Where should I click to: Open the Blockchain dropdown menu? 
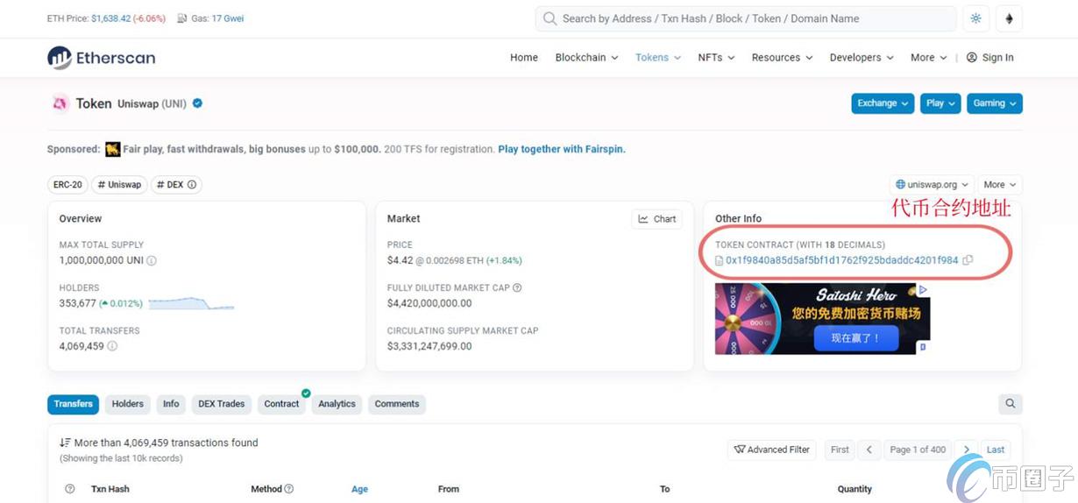[x=586, y=58]
